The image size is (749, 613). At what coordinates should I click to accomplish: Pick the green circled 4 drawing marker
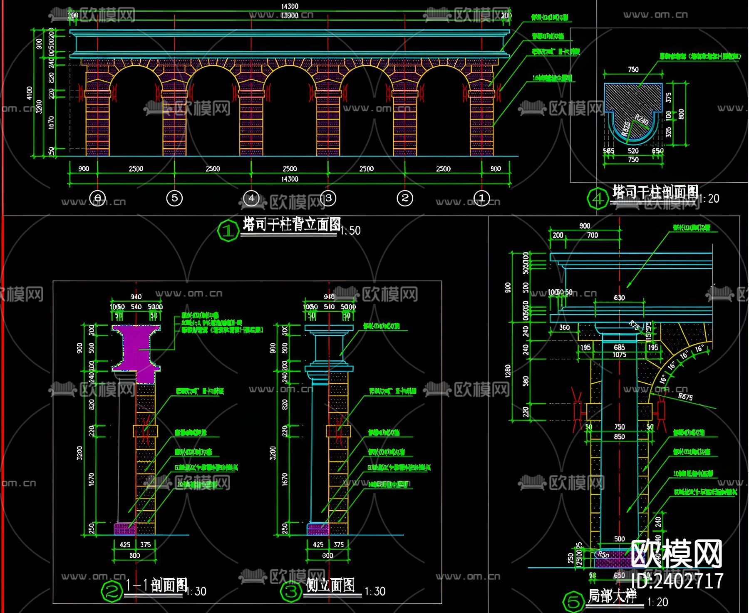598,199
